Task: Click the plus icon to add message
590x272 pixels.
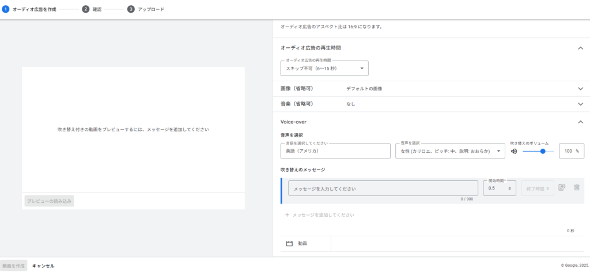Action: [x=287, y=215]
